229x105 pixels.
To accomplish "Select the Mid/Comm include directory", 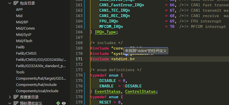I will click(25, 28).
